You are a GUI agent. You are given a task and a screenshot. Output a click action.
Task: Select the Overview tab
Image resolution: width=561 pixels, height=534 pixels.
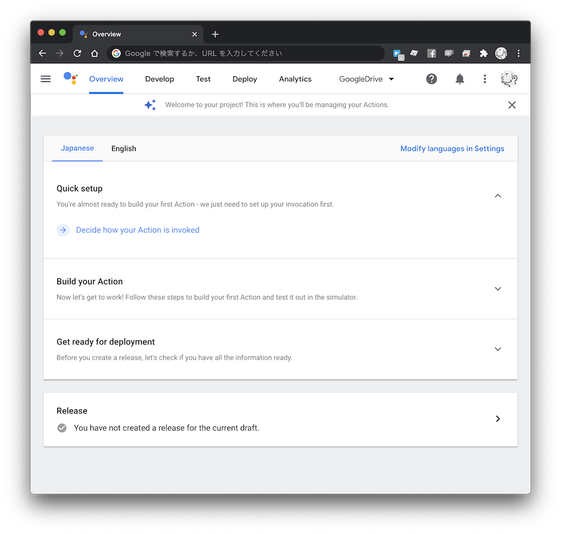[106, 79]
